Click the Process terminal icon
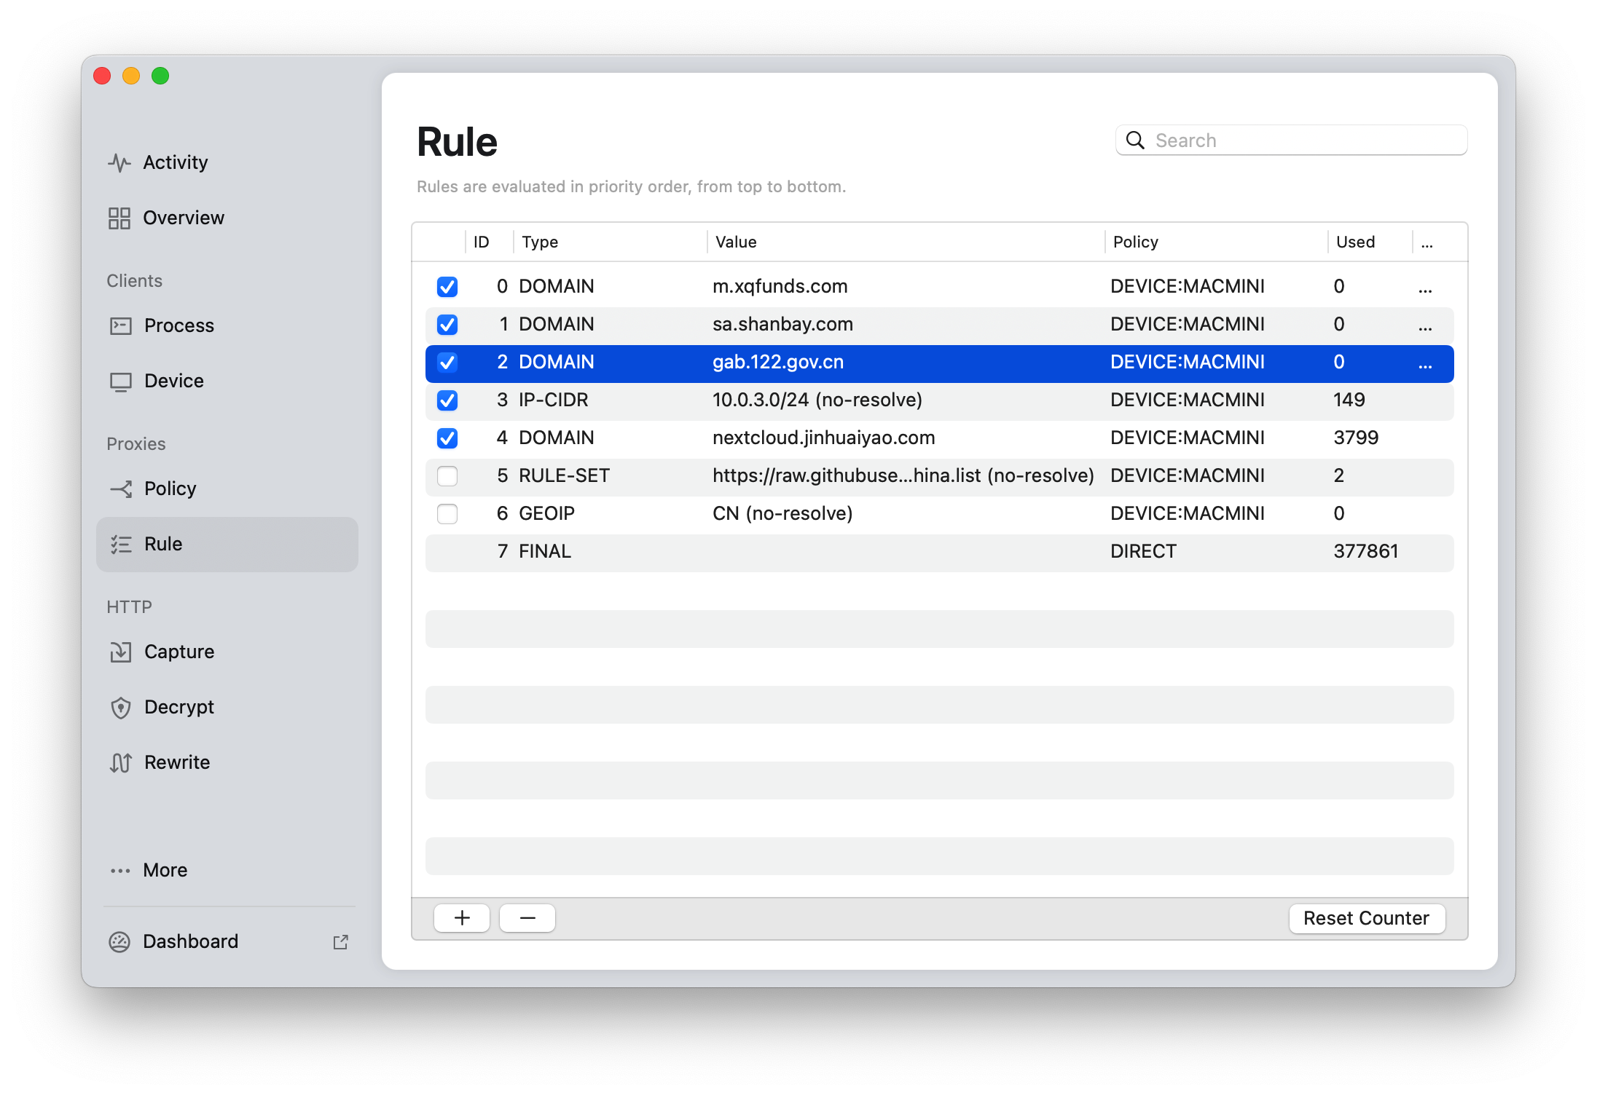1597x1095 pixels. [x=121, y=325]
